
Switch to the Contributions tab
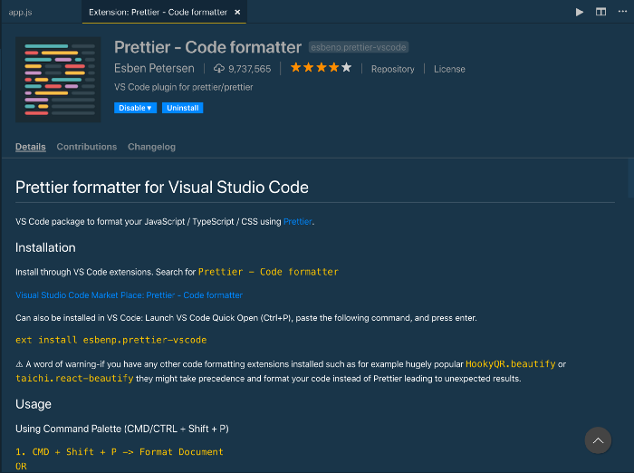pyautogui.click(x=87, y=147)
